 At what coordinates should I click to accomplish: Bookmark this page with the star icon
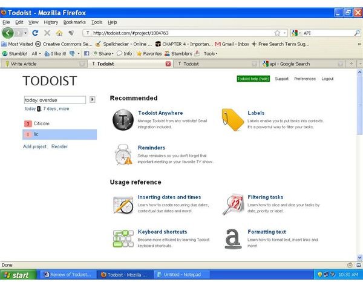277,33
